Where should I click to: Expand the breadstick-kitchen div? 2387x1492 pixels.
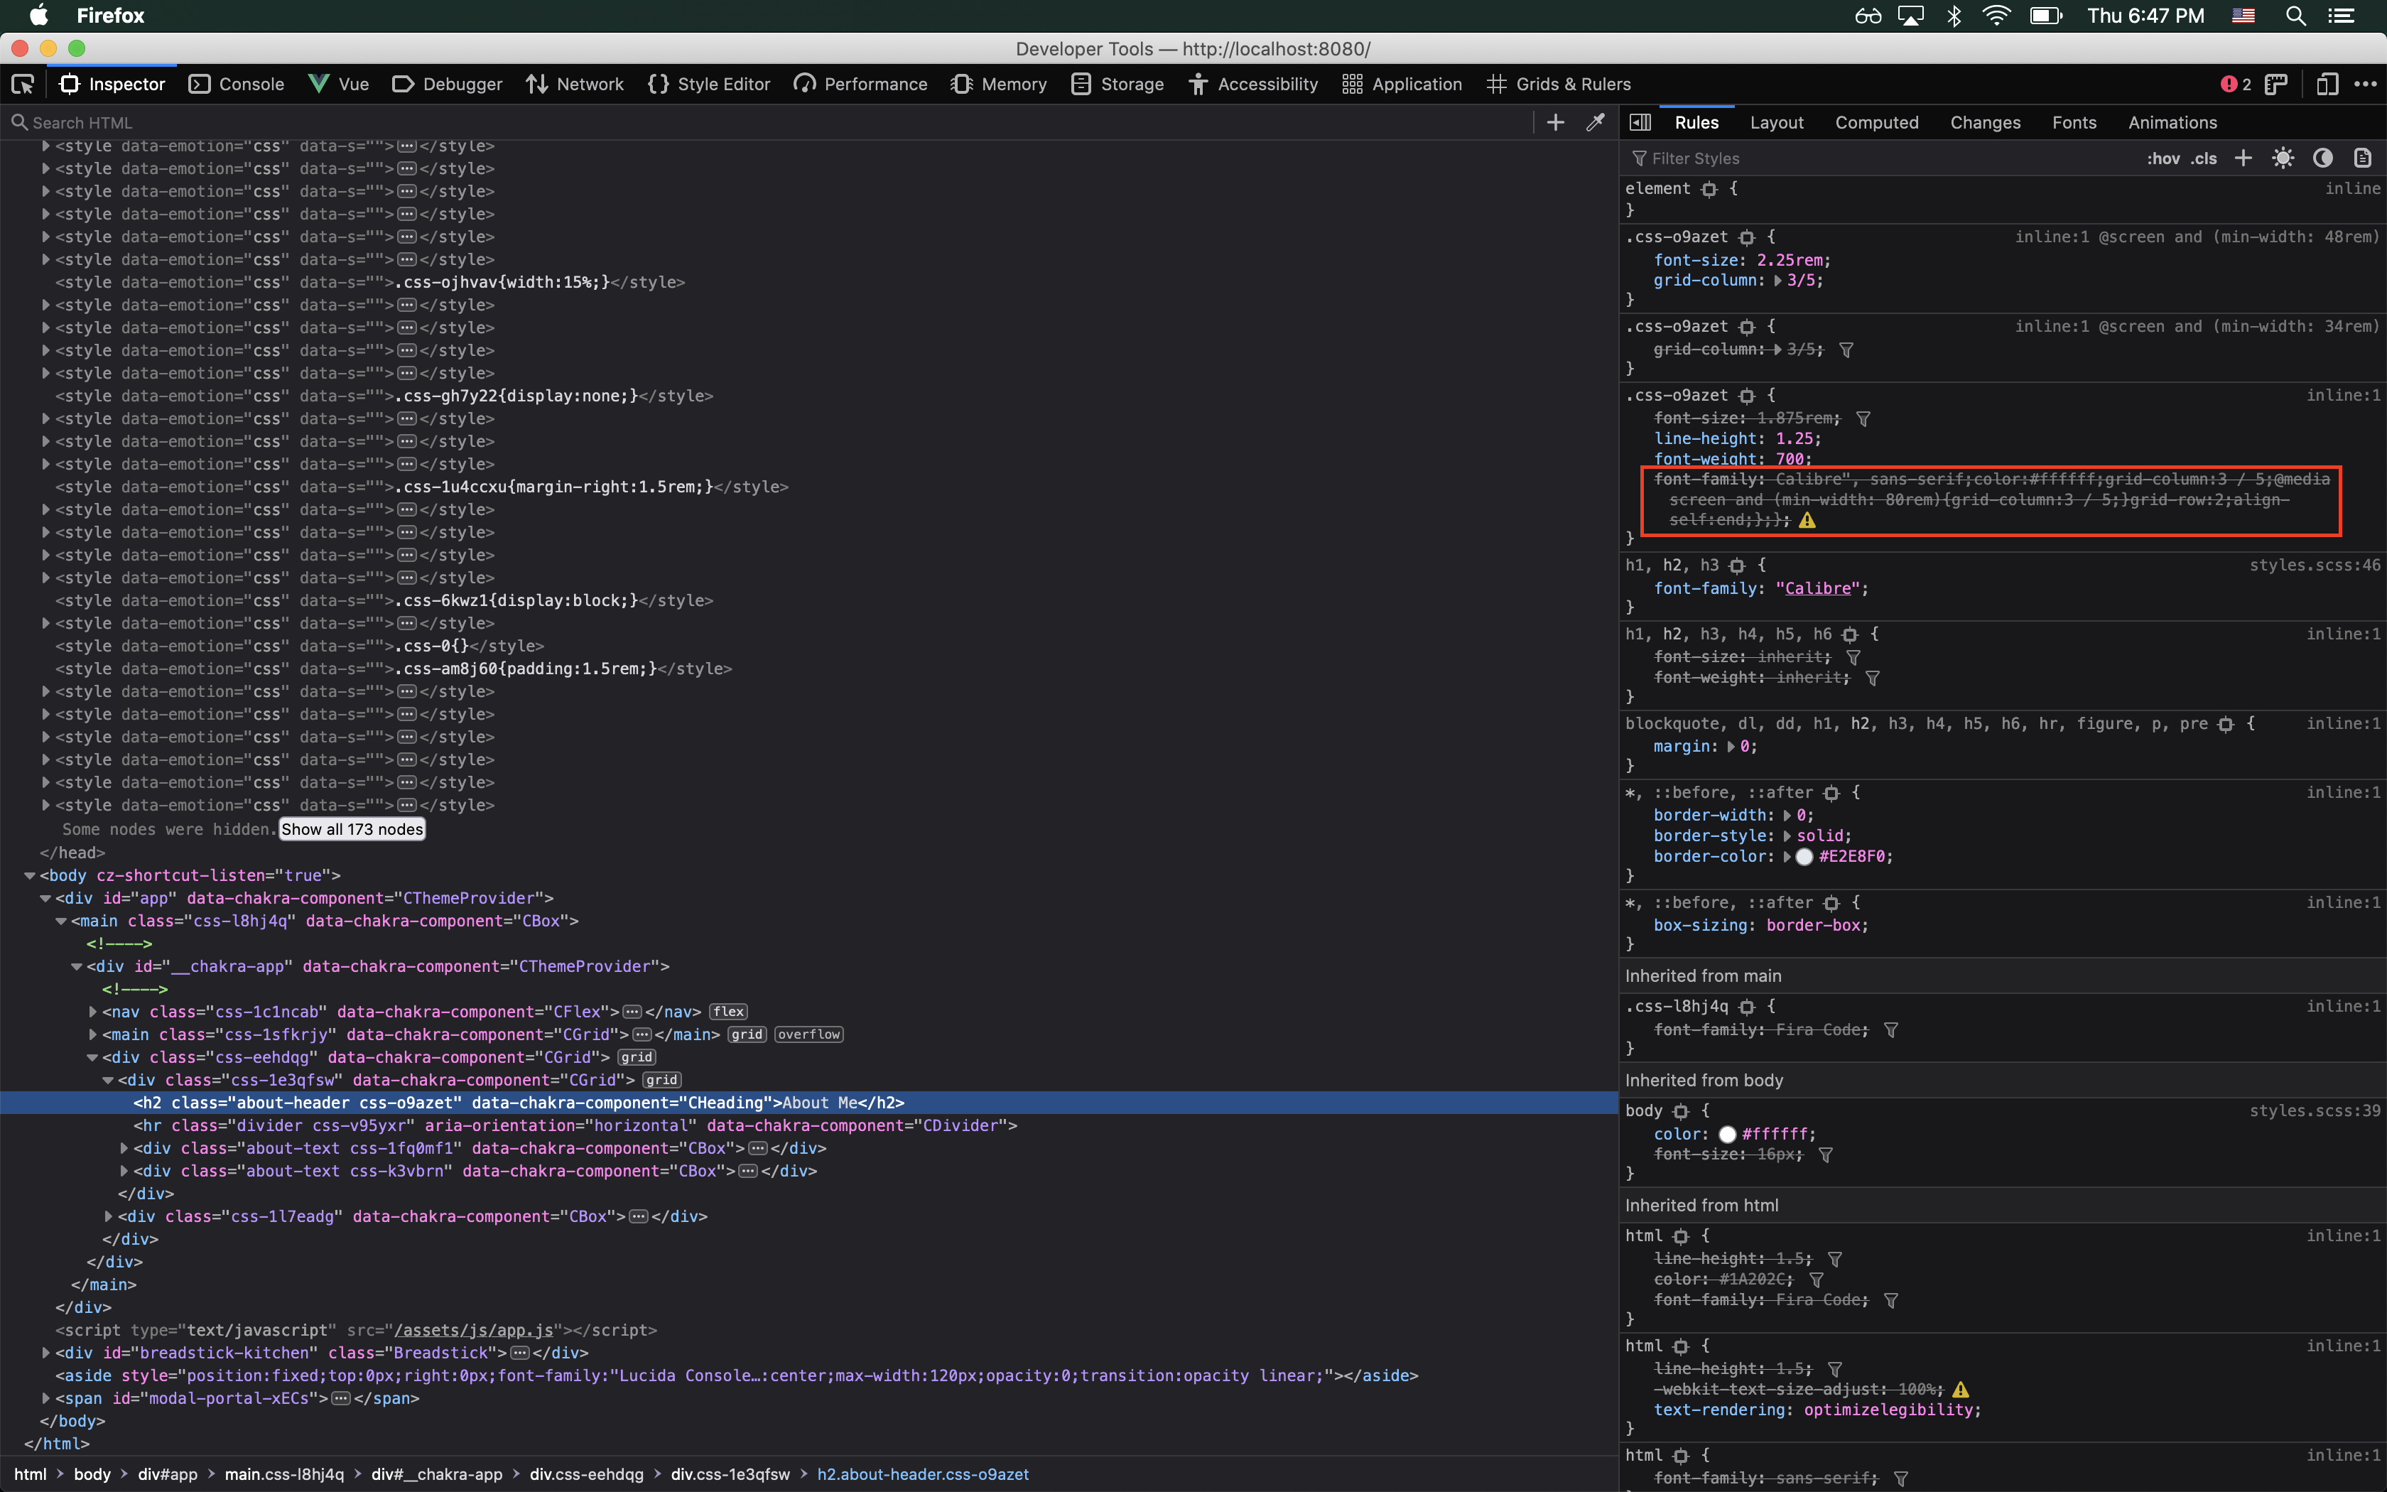45,1353
